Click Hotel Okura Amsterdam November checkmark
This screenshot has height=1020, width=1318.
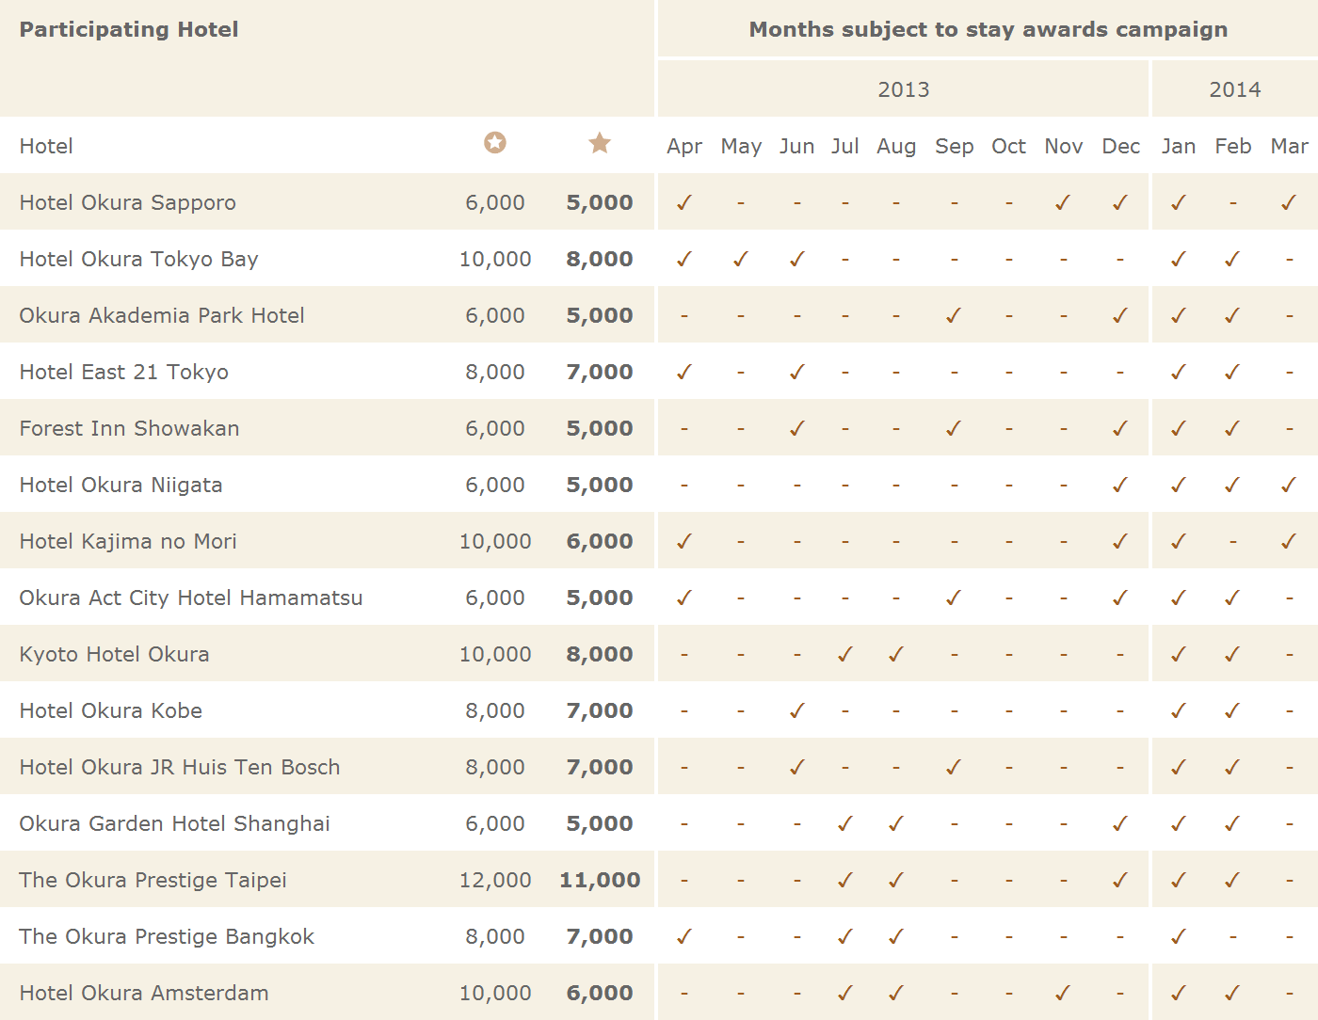(x=1063, y=993)
